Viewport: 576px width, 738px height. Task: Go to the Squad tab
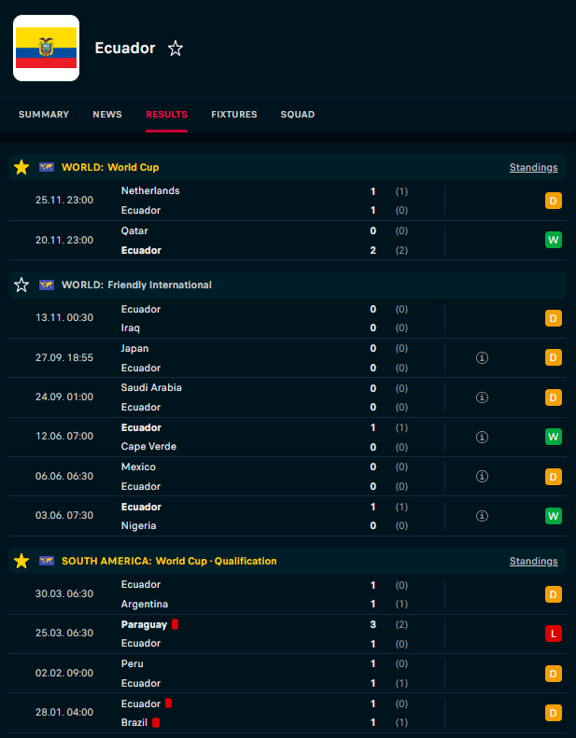pyautogui.click(x=297, y=115)
